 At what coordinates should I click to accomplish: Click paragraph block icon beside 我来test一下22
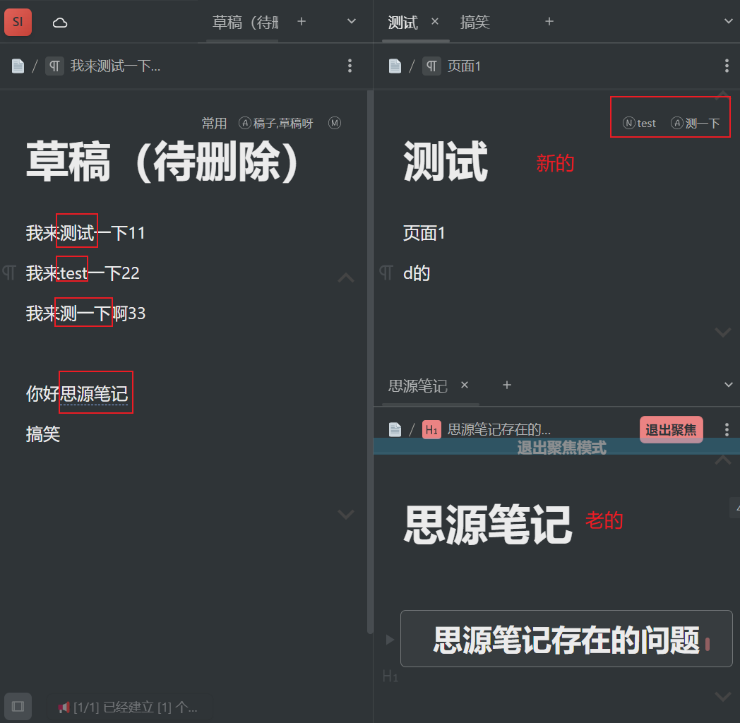[x=9, y=273]
